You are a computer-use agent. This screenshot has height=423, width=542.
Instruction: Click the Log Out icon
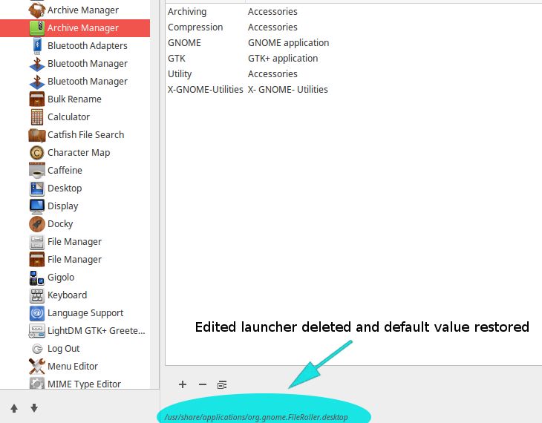tap(37, 349)
